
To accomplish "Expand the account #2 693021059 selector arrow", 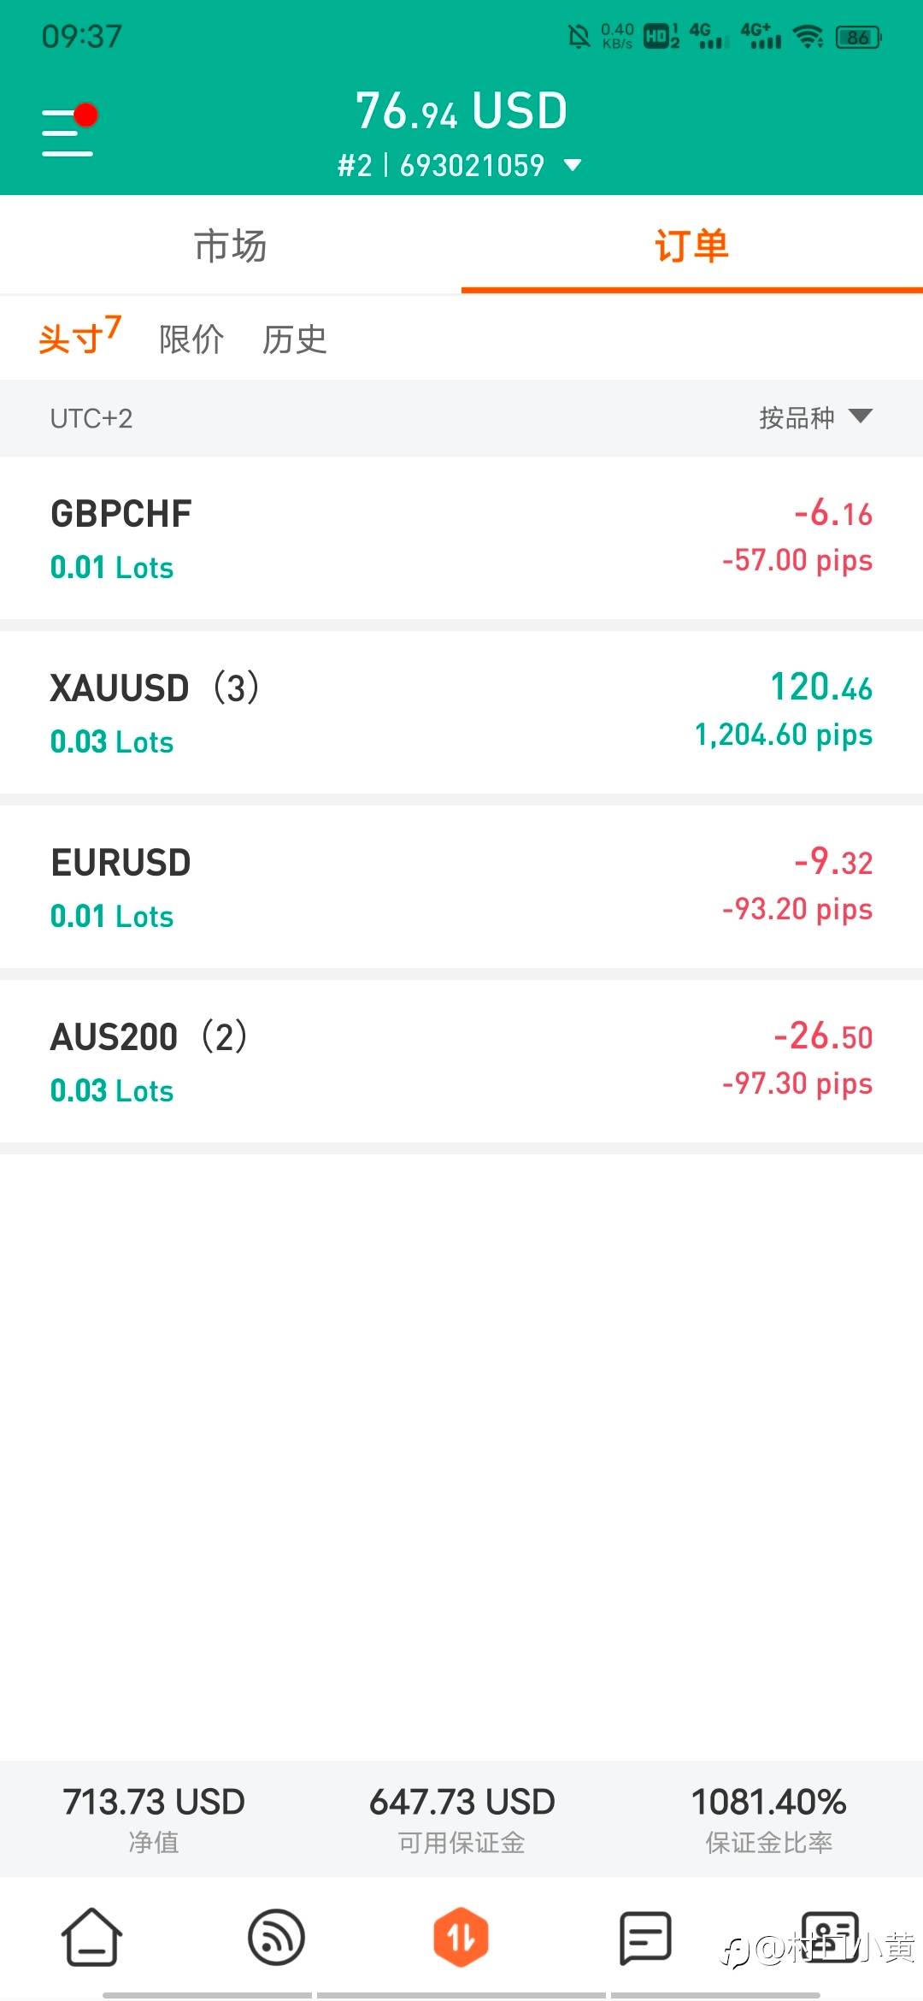I will point(573,165).
